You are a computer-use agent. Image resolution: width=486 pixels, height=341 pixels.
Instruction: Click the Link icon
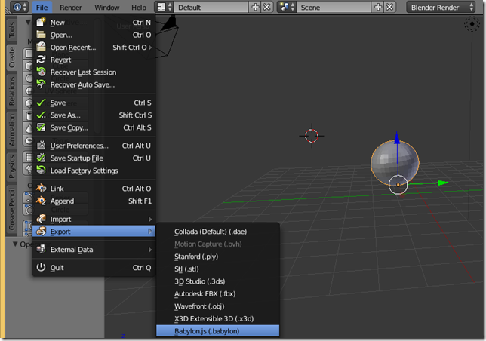41,188
